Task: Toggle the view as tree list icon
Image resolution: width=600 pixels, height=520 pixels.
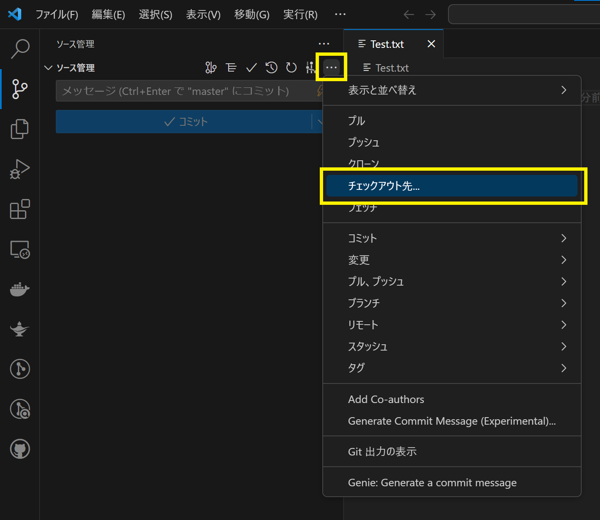Action: tap(231, 67)
